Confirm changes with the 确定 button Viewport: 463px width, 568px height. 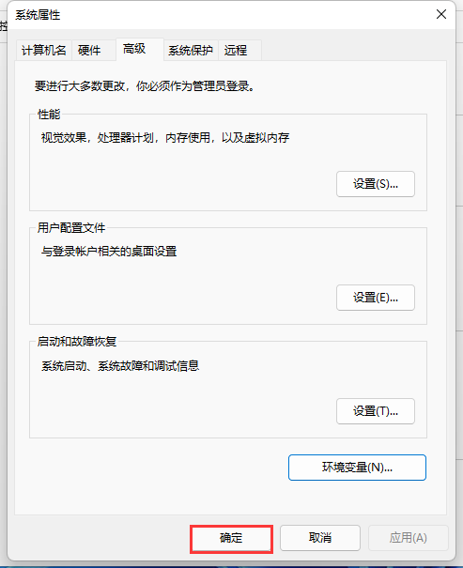click(x=231, y=538)
